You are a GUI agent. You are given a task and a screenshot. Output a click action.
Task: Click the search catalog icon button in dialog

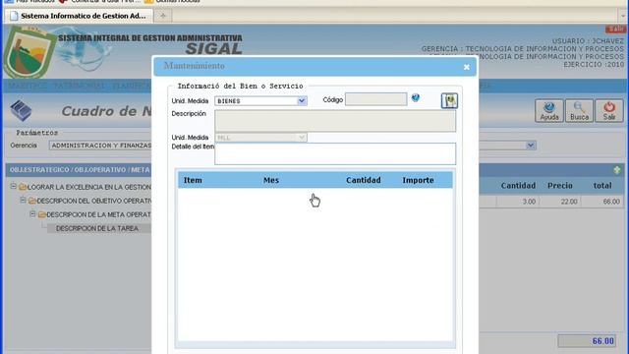pyautogui.click(x=449, y=100)
